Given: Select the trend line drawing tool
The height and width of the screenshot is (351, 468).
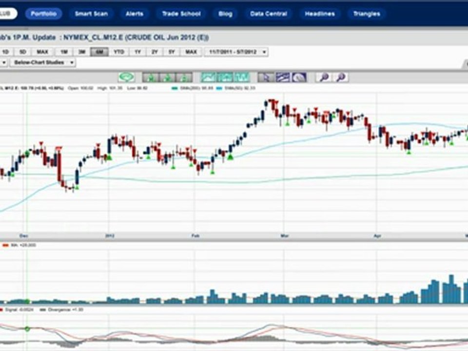Looking at the screenshot, I should tap(282, 78).
